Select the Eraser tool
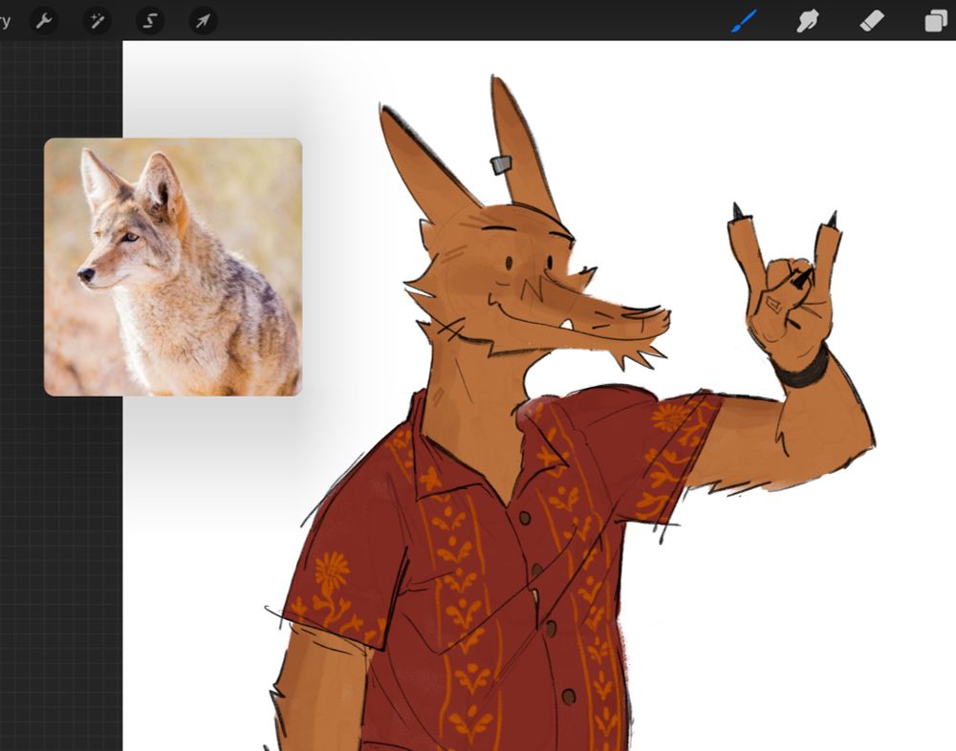This screenshot has width=956, height=751. click(872, 21)
